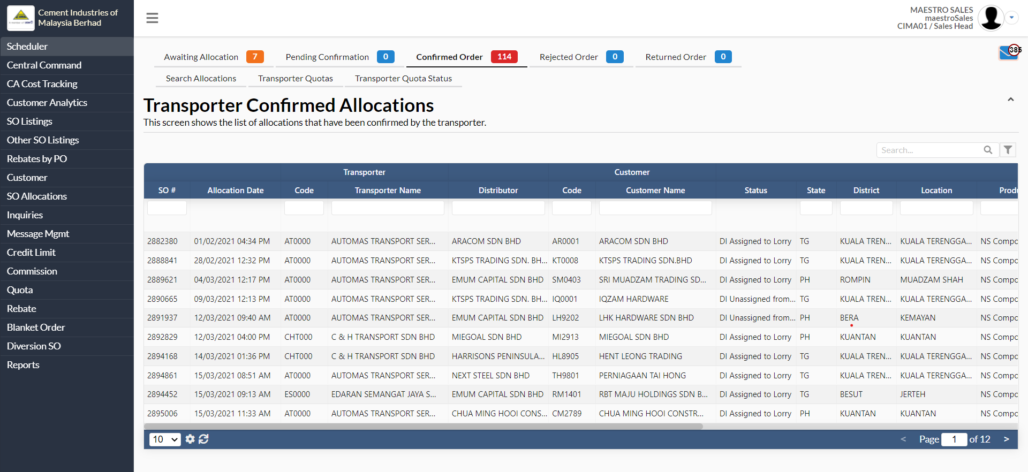Click the Cement Industries logo
The width and height of the screenshot is (1028, 472).
coord(21,18)
